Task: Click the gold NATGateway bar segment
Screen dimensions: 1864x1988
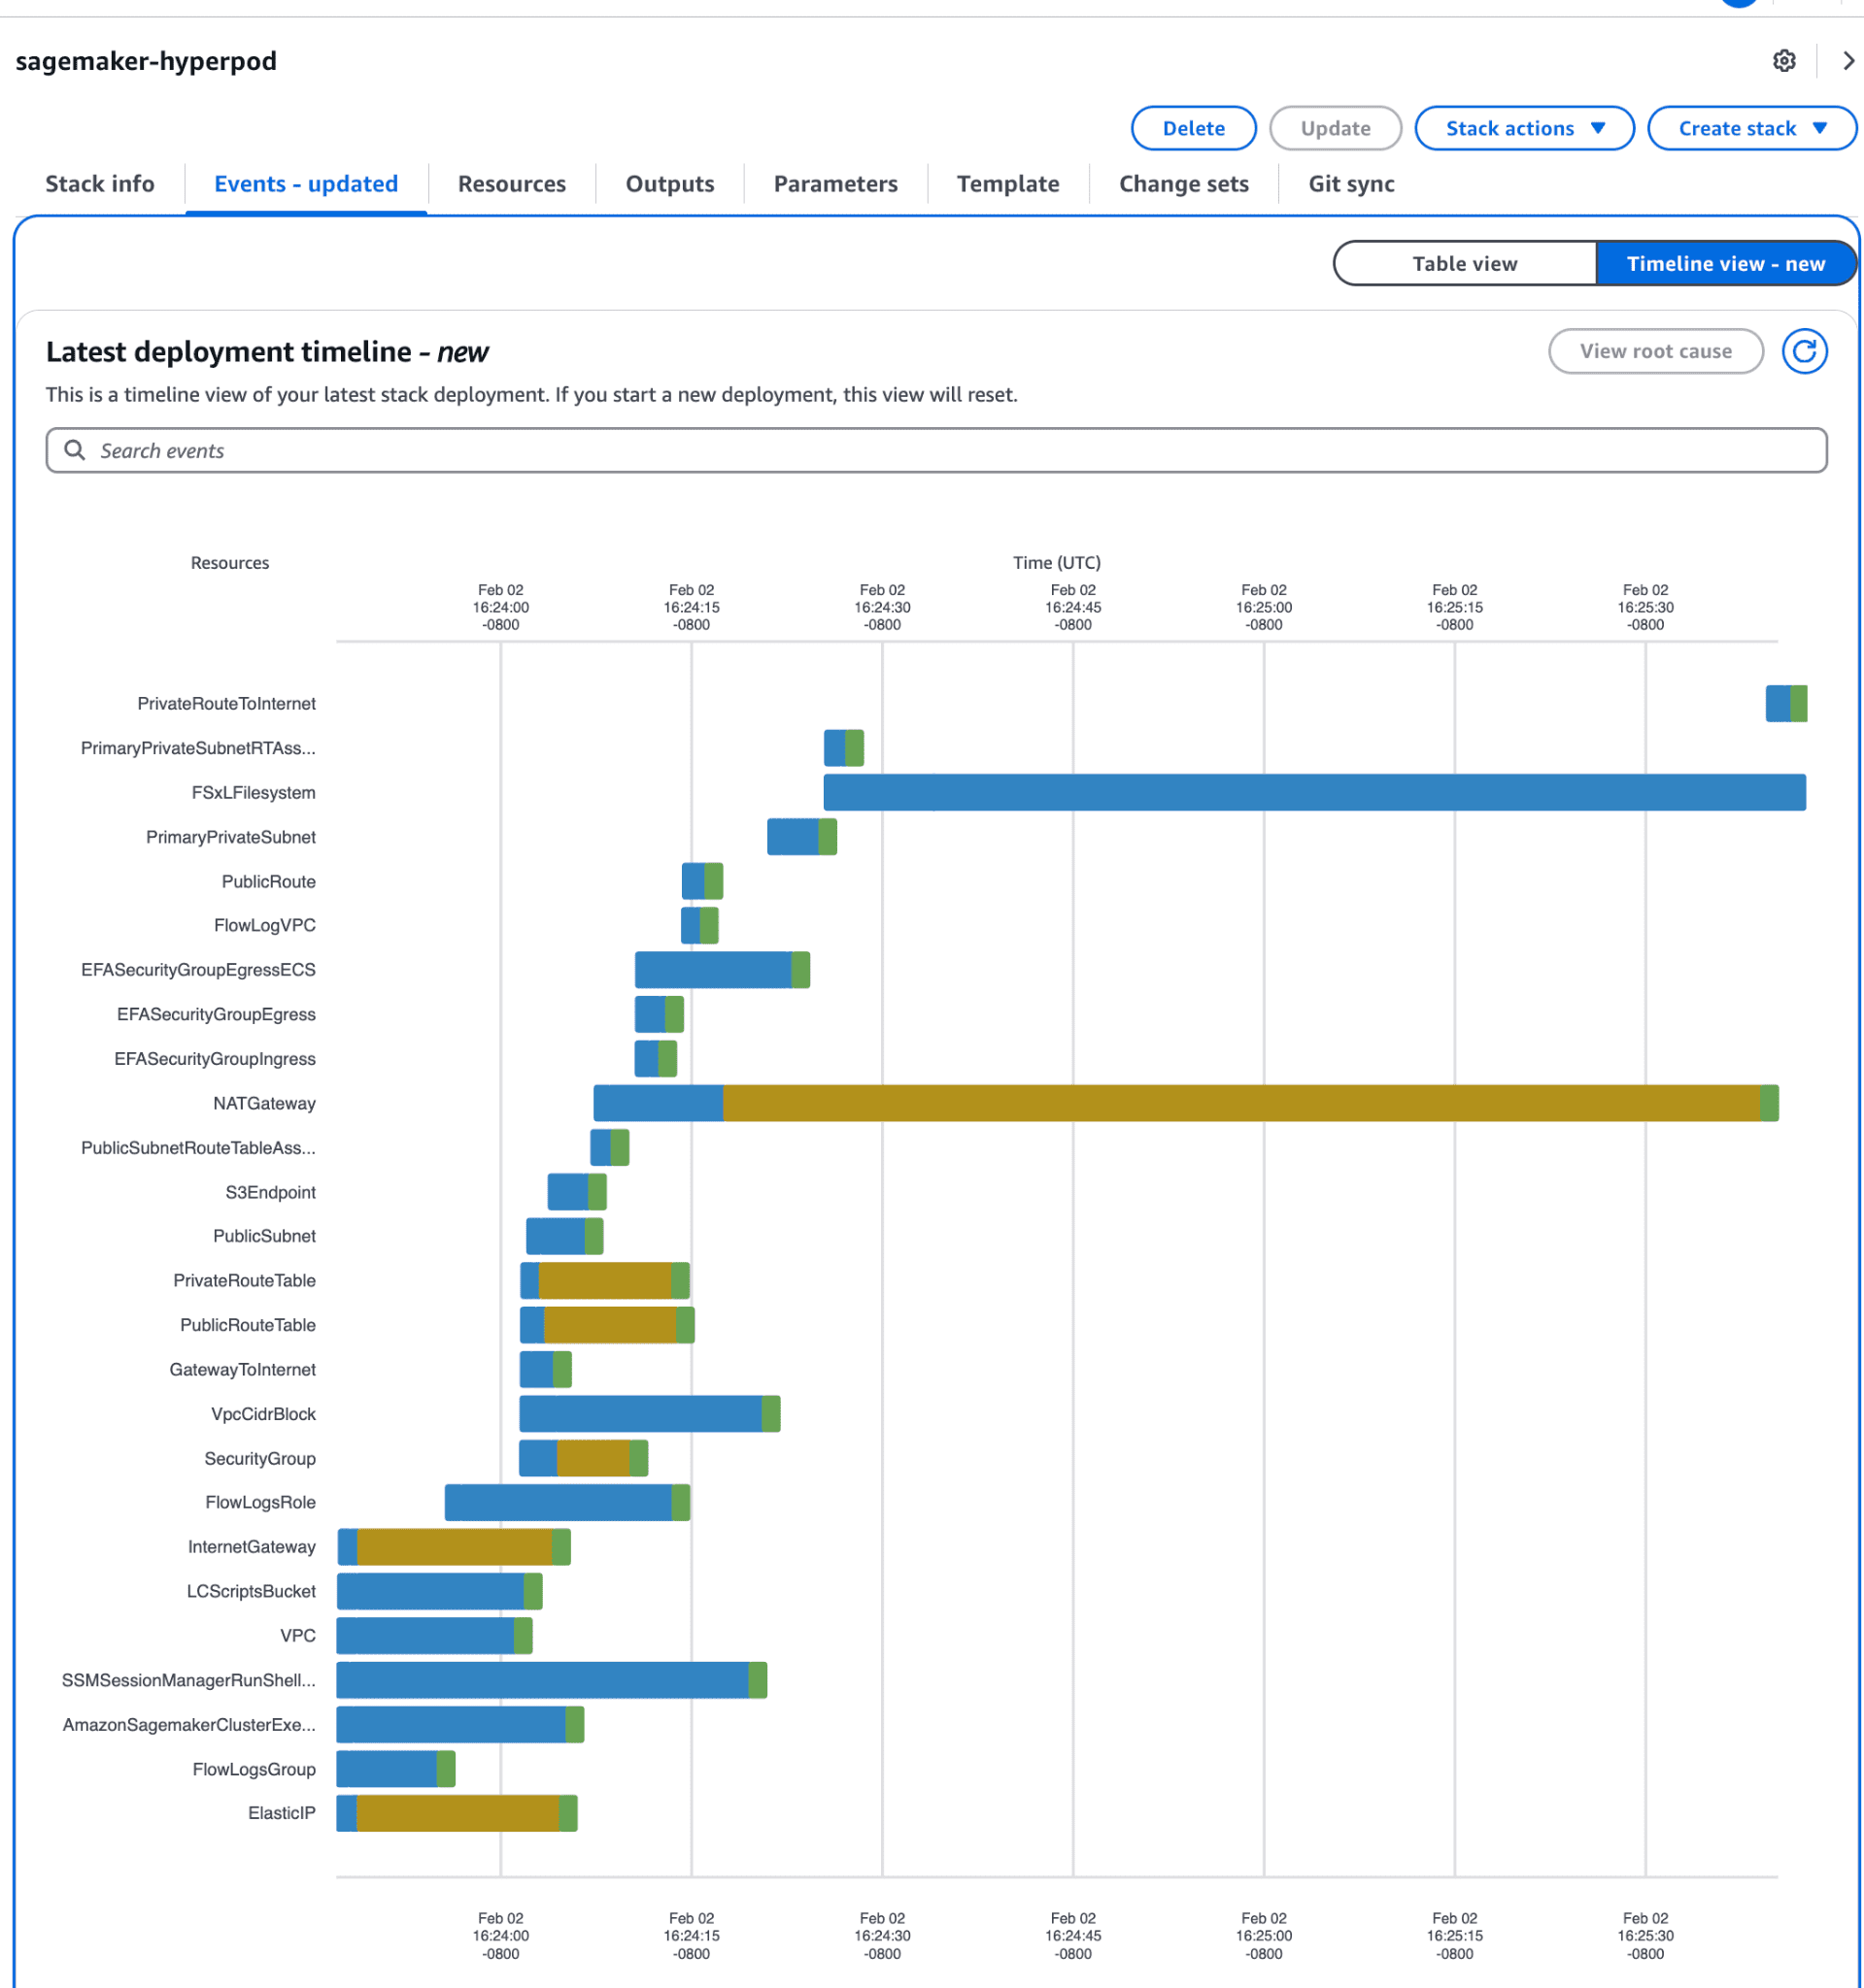Action: tap(1240, 1103)
